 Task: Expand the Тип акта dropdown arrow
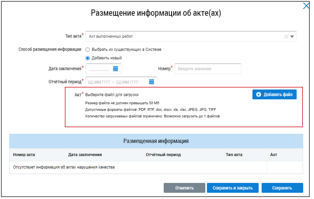[292, 37]
